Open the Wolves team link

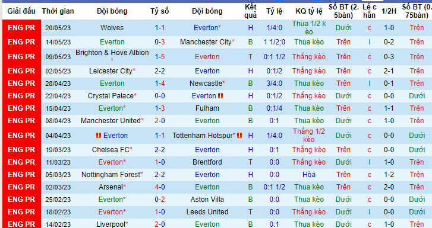(112, 28)
